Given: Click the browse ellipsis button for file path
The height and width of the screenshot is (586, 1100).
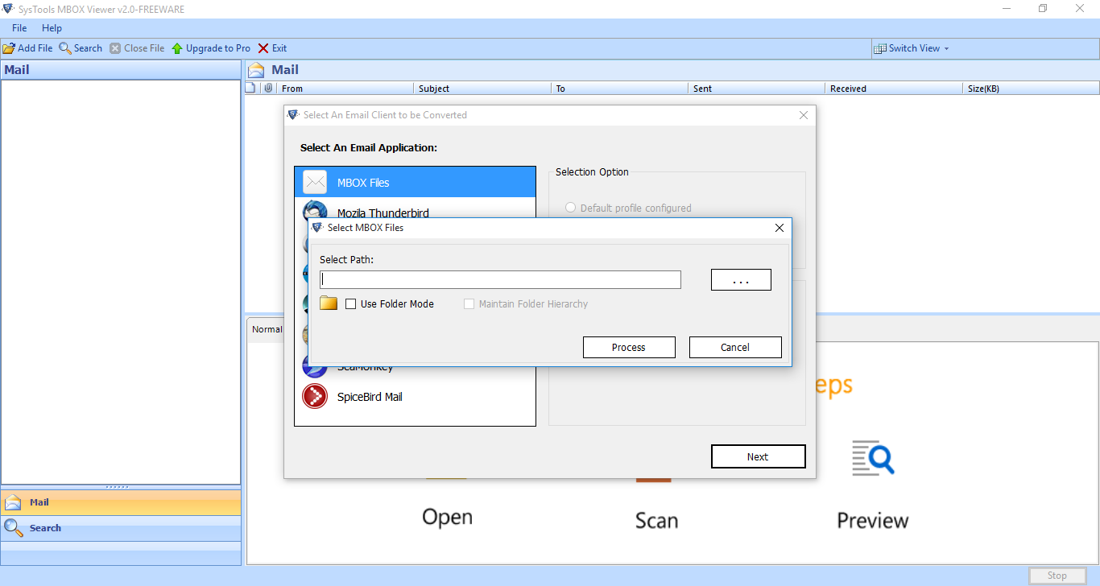Looking at the screenshot, I should pyautogui.click(x=740, y=279).
